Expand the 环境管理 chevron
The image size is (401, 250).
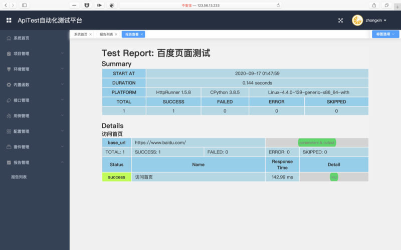click(x=62, y=68)
